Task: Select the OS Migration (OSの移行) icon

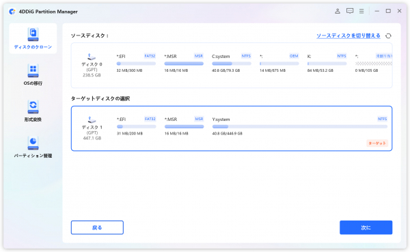Action: [x=33, y=70]
